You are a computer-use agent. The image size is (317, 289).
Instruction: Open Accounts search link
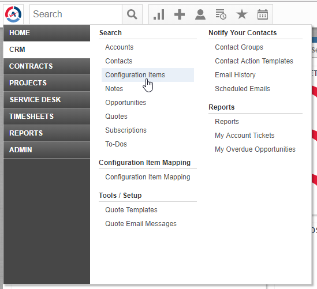(120, 47)
